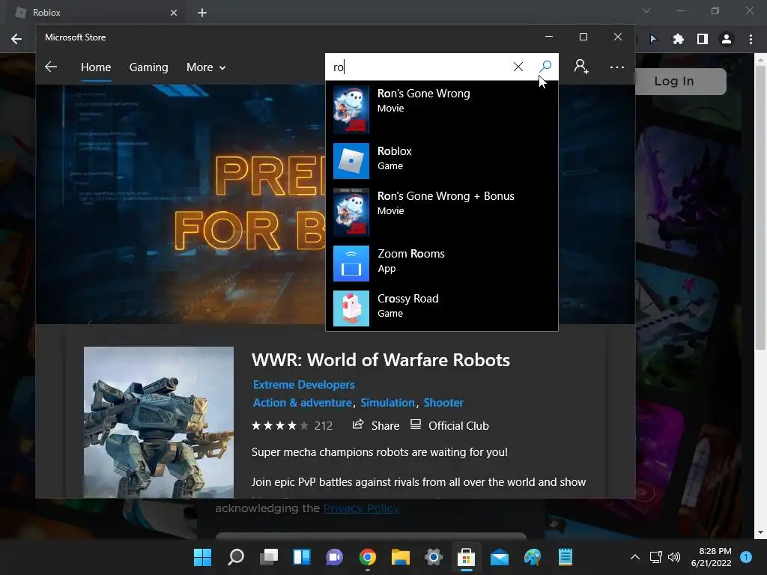This screenshot has width=767, height=575.
Task: Go back in Microsoft Store
Action: point(51,67)
